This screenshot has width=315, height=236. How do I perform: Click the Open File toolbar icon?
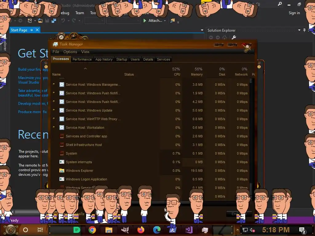click(40, 21)
